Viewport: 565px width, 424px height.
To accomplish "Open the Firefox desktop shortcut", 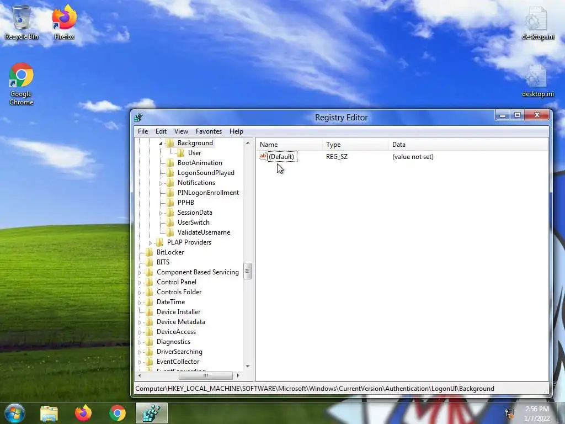I will [64, 22].
